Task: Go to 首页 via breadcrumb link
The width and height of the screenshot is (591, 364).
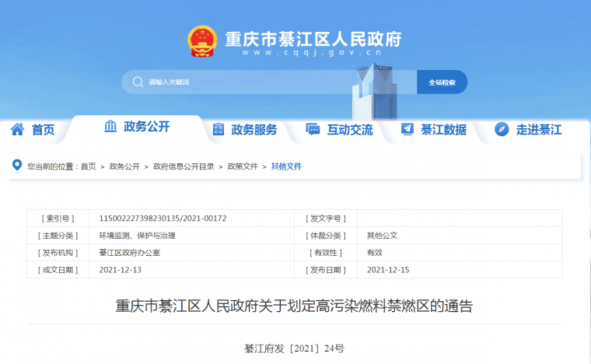Action: point(88,166)
